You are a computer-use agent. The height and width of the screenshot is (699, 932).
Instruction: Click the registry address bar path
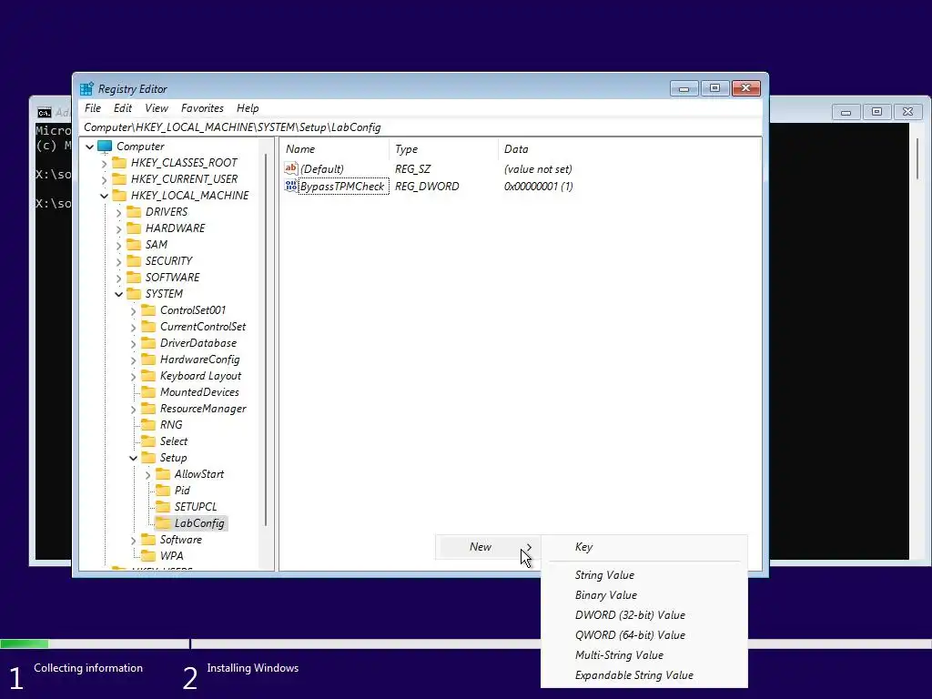421,127
